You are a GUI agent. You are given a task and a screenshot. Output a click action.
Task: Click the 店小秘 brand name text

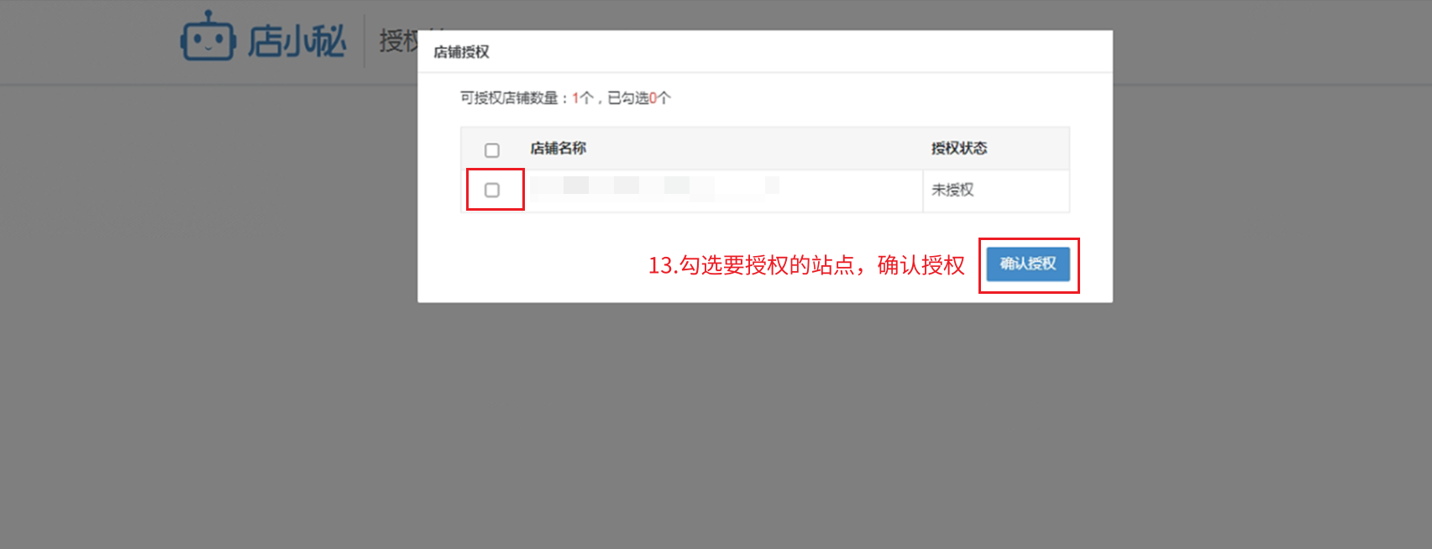coord(296,41)
